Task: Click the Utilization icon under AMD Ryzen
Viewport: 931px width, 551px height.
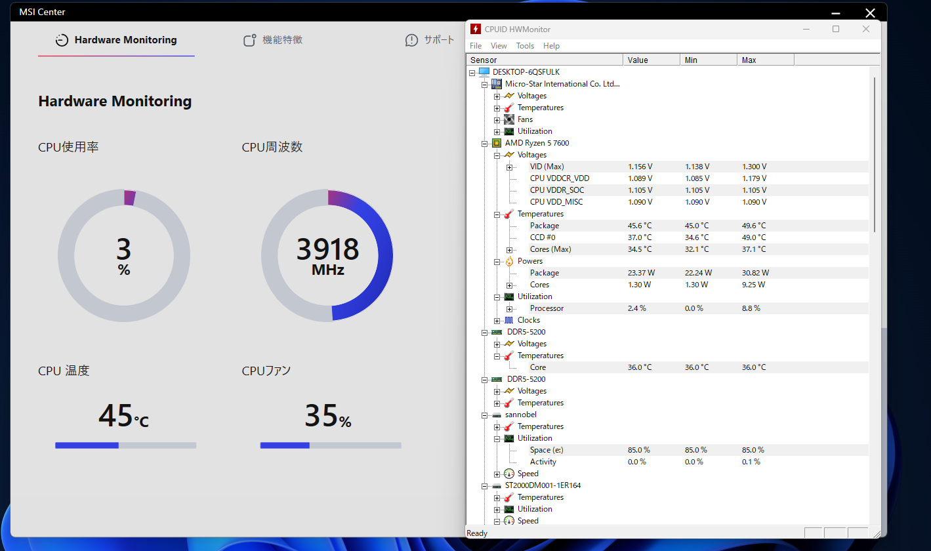Action: pos(509,296)
